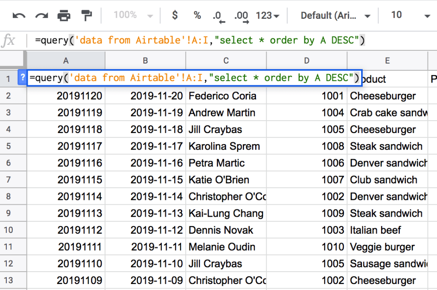437x290 pixels.
Task: Select column A header
Action: point(66,61)
